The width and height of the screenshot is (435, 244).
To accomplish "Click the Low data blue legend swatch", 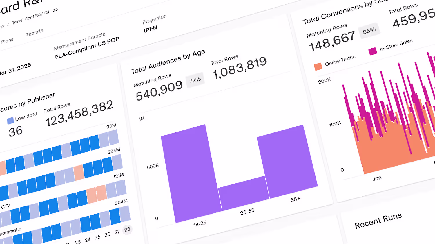I will (x=10, y=121).
